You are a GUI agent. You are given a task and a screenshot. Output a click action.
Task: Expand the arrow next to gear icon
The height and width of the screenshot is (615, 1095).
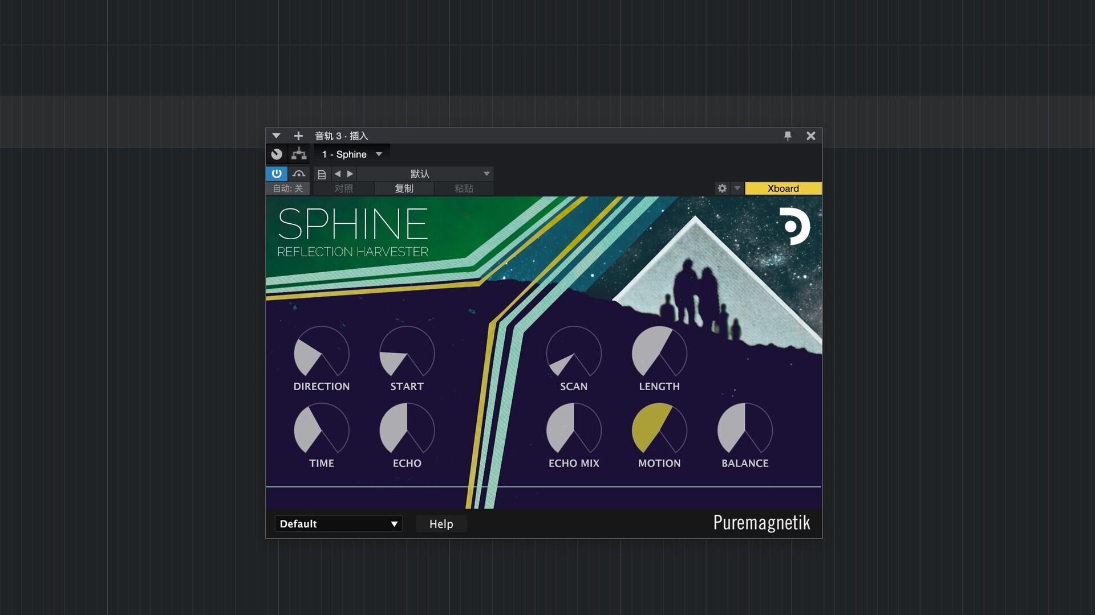737,188
